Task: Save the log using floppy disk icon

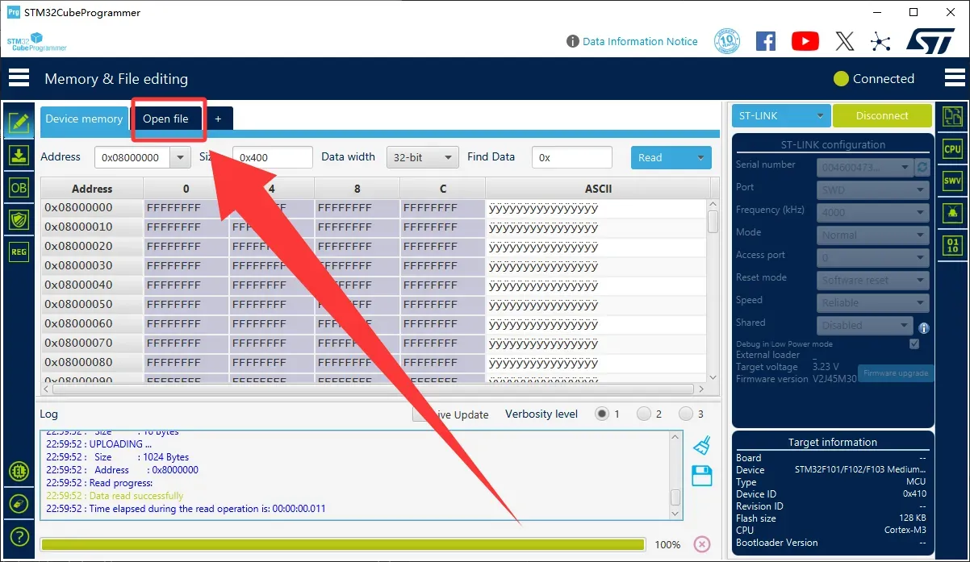Action: click(x=702, y=476)
